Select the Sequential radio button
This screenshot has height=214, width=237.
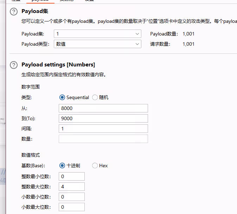(63, 98)
